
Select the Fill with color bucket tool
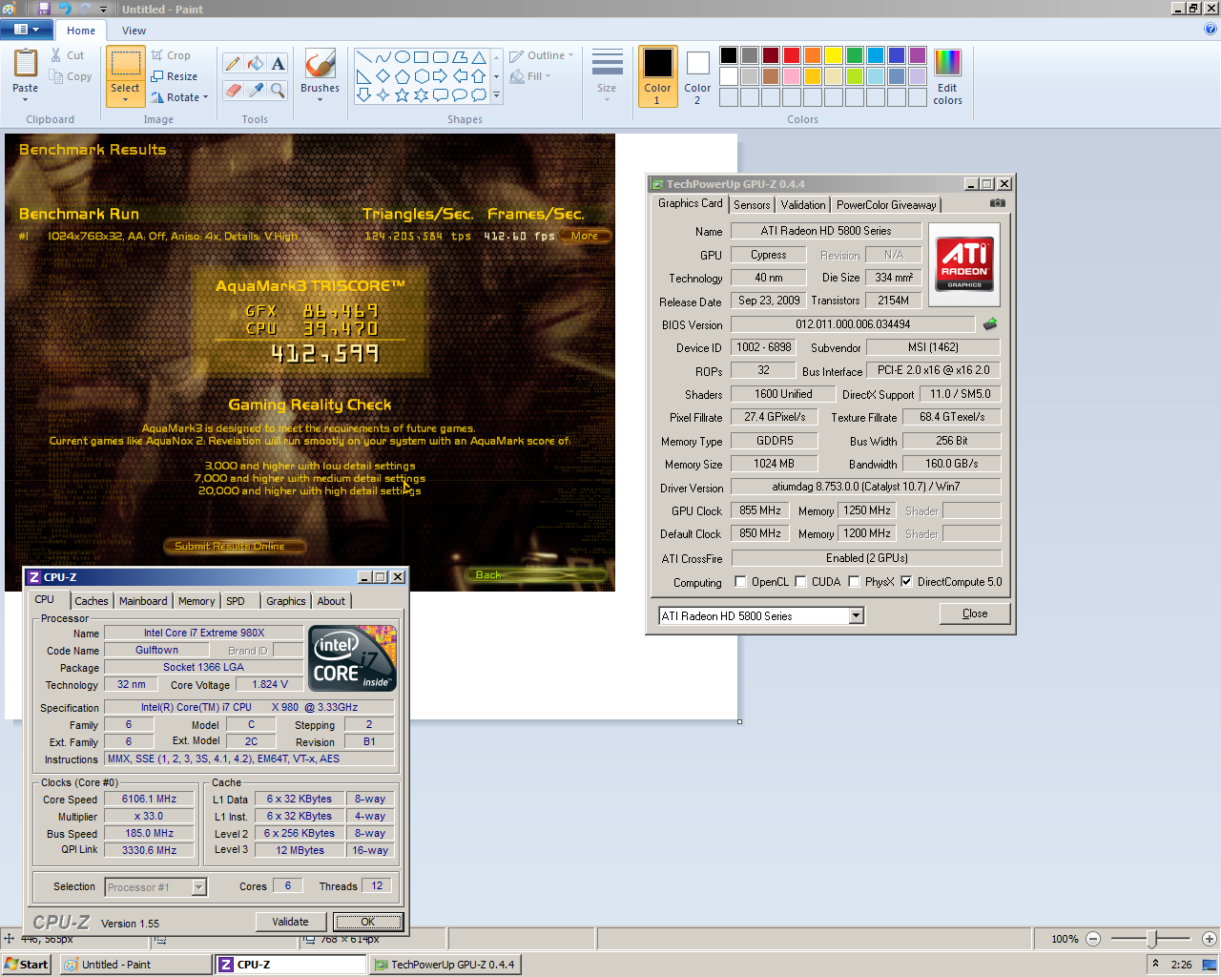coord(255,64)
